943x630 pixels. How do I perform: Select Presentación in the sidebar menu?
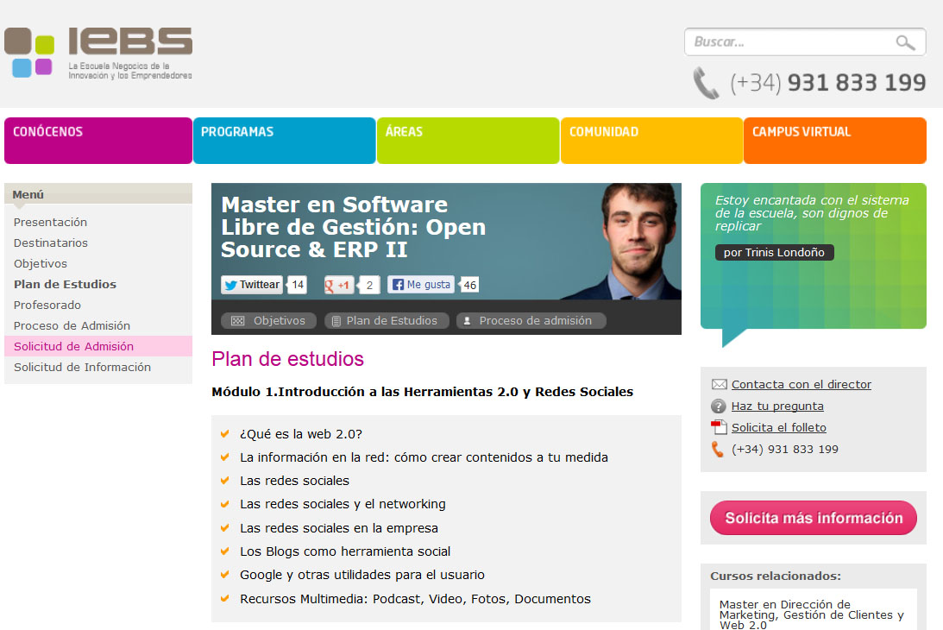pos(51,222)
